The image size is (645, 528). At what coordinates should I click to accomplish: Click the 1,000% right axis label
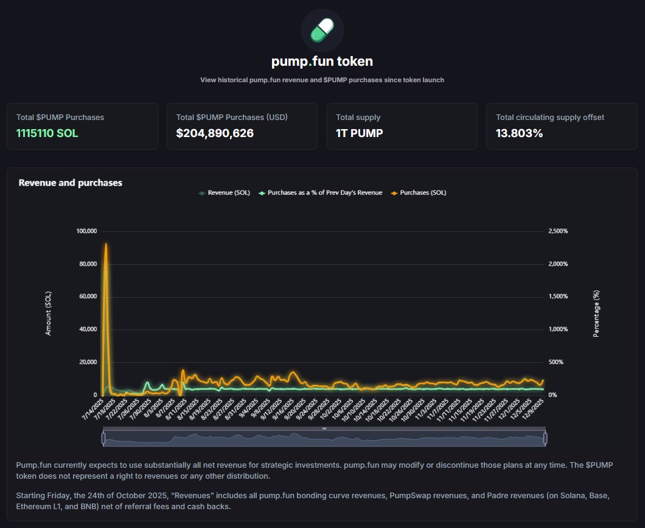(x=558, y=329)
